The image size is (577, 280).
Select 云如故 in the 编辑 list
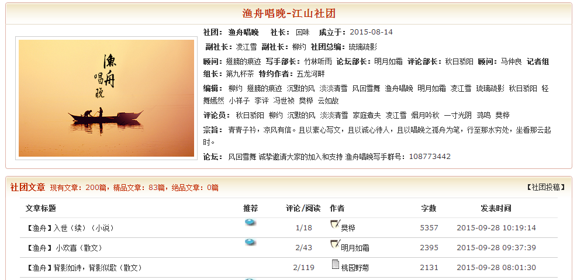tap(328, 101)
